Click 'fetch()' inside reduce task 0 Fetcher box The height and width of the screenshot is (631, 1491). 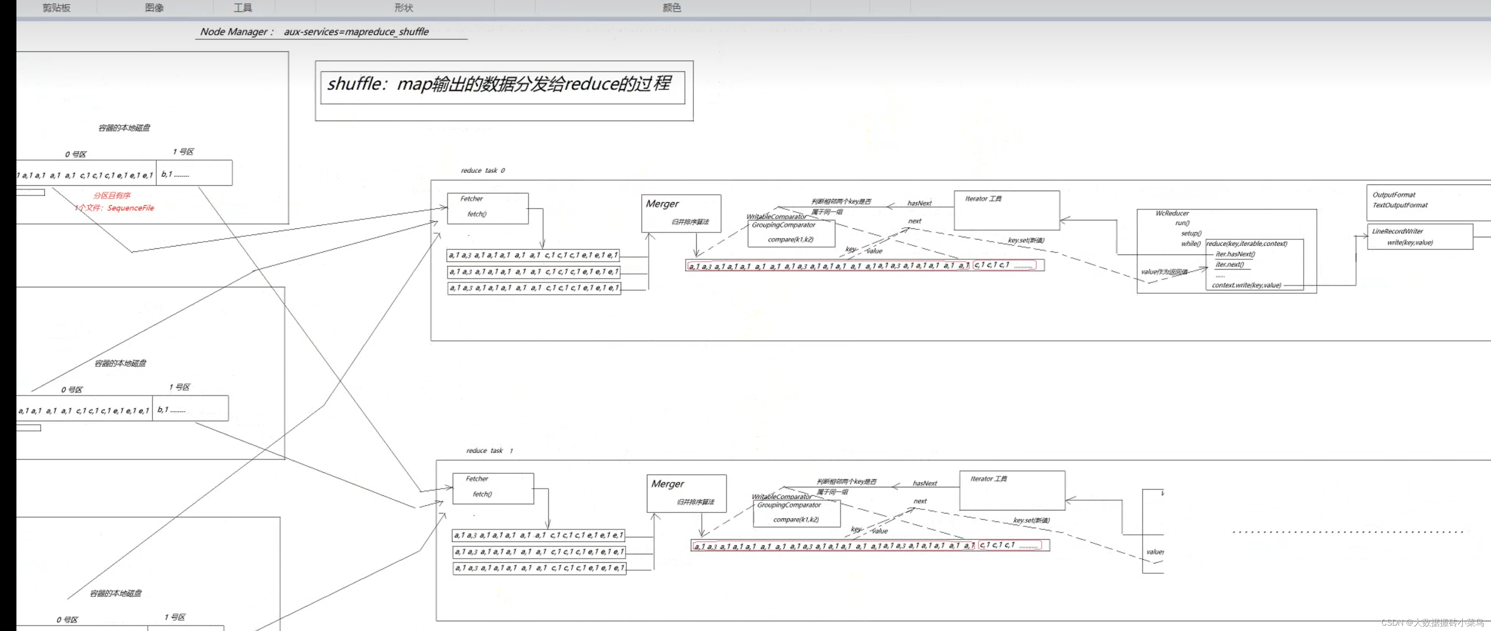[477, 214]
